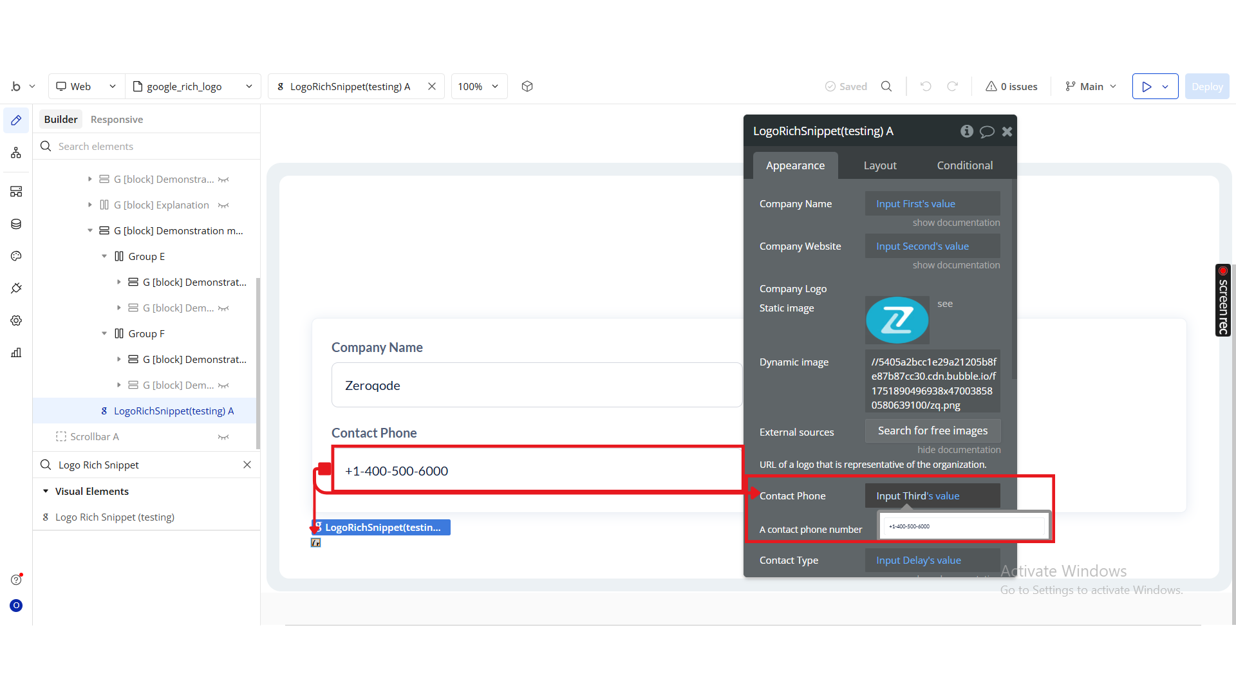Collapse the Group E tree item

point(104,256)
